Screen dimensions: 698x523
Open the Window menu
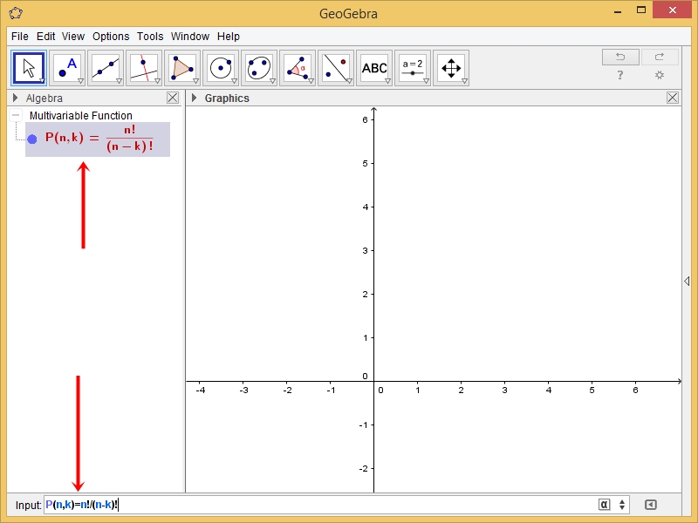(x=190, y=36)
